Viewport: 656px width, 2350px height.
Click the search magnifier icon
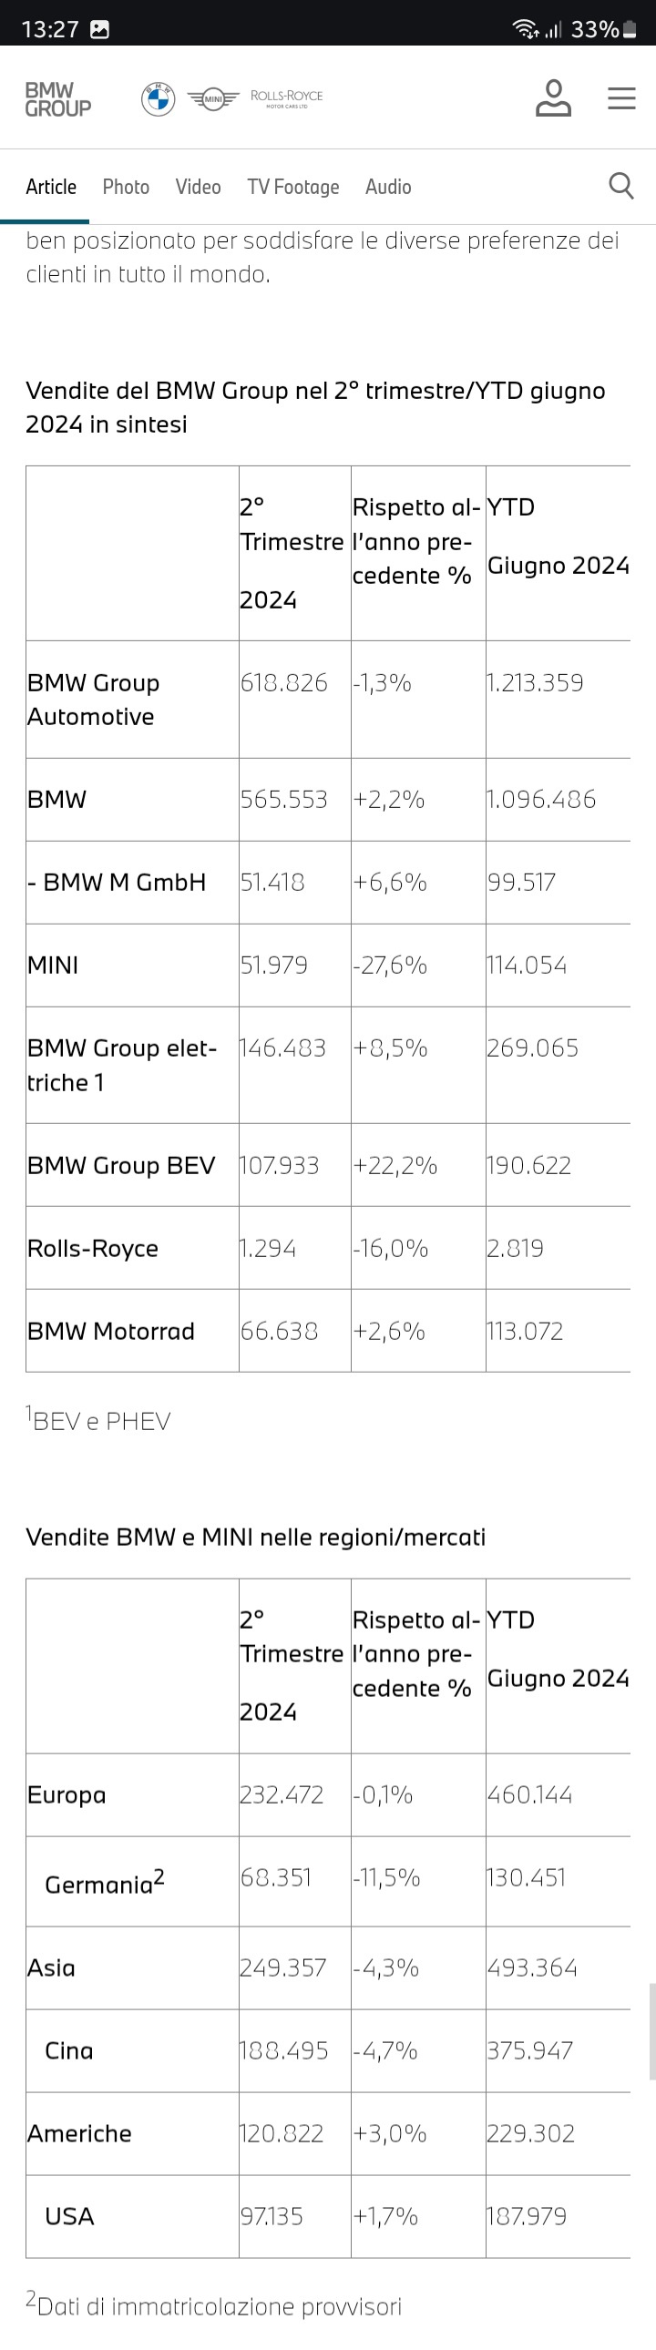point(621,186)
